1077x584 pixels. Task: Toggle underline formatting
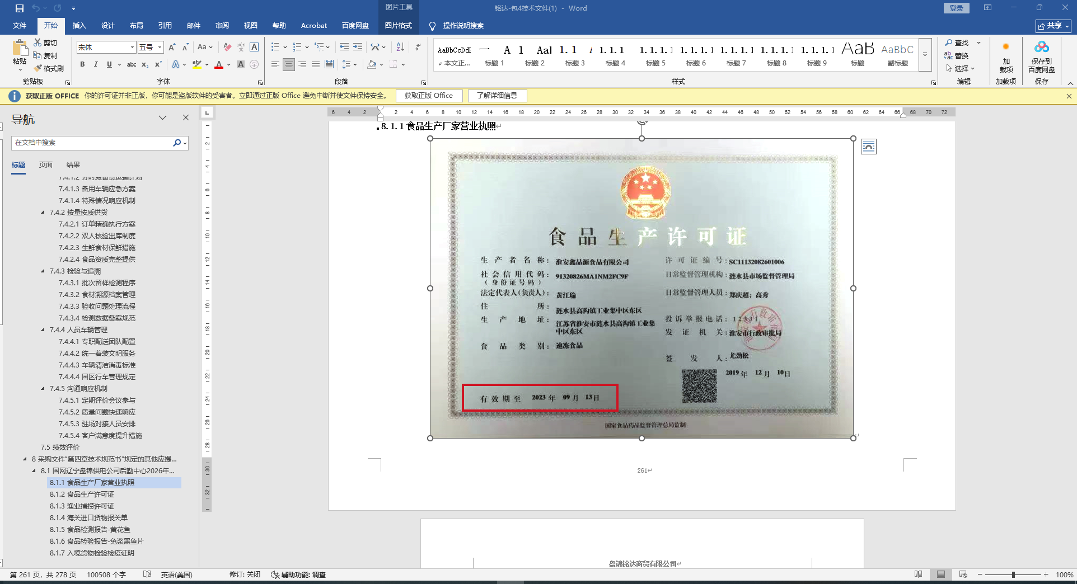109,64
